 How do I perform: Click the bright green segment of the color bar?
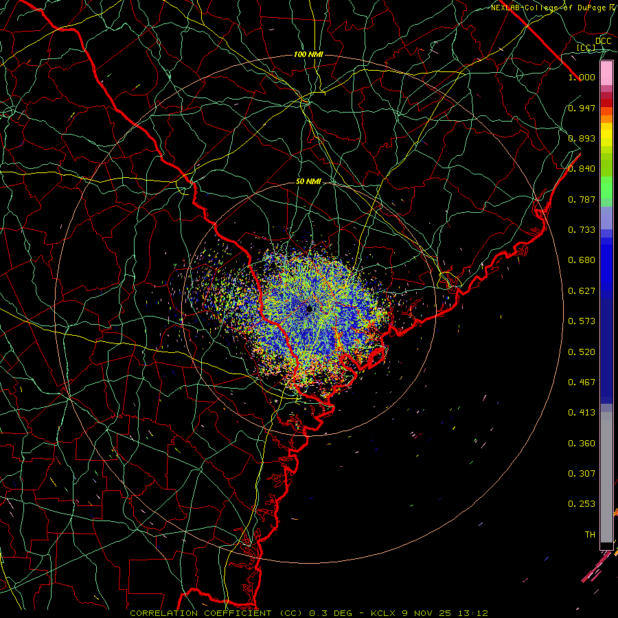tap(606, 187)
